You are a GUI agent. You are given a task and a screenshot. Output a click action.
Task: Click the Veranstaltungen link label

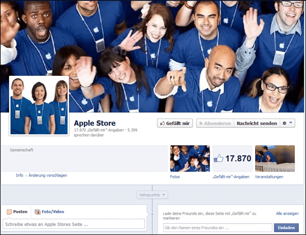pos(269,177)
